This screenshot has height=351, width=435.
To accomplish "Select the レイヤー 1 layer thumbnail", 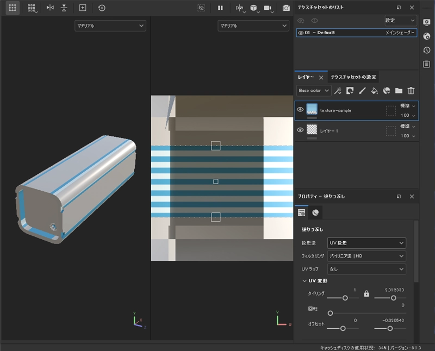I will pos(312,129).
